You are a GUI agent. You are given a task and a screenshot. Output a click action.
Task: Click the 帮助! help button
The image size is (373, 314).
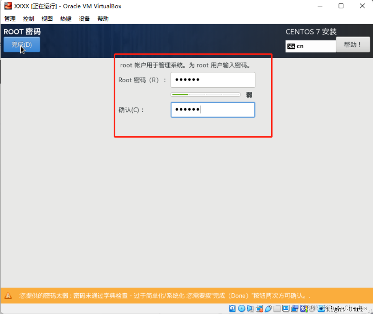tap(353, 44)
